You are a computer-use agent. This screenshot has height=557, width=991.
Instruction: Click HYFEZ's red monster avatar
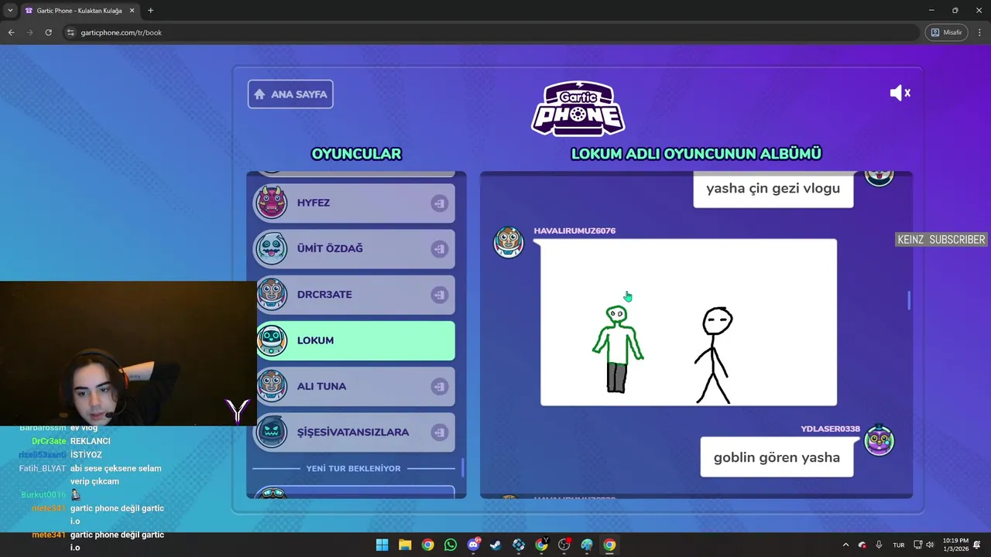(x=272, y=203)
